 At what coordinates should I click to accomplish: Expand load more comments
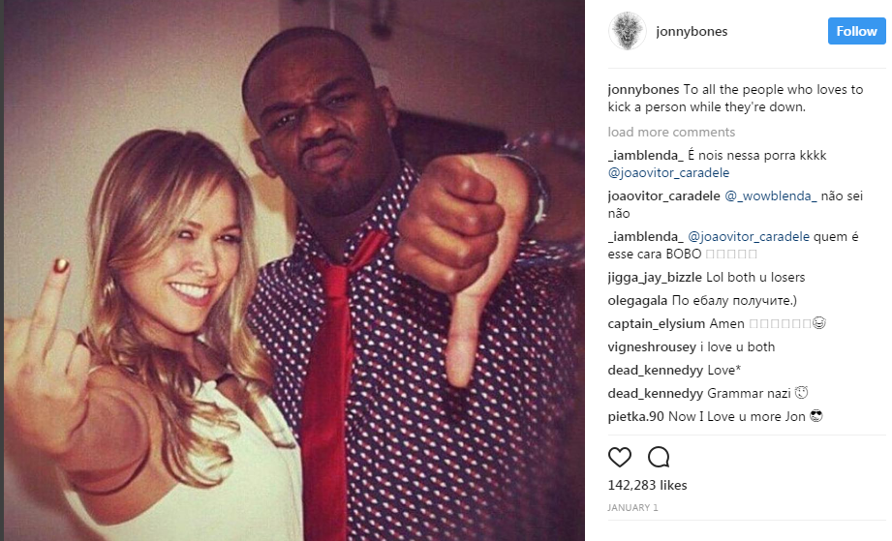[671, 132]
